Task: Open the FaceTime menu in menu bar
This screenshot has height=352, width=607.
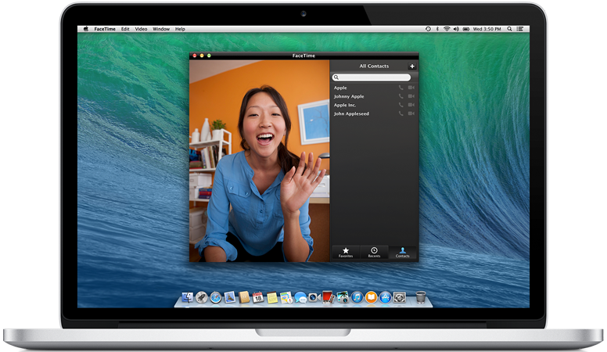Action: [105, 29]
